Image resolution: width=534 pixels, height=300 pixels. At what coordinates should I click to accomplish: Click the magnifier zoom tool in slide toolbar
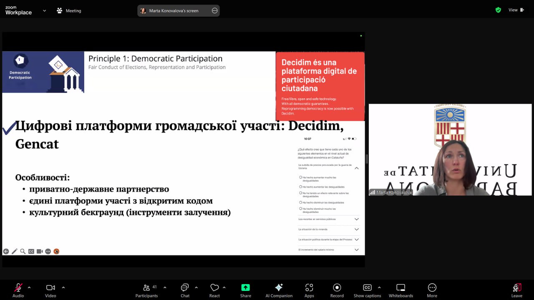click(23, 251)
